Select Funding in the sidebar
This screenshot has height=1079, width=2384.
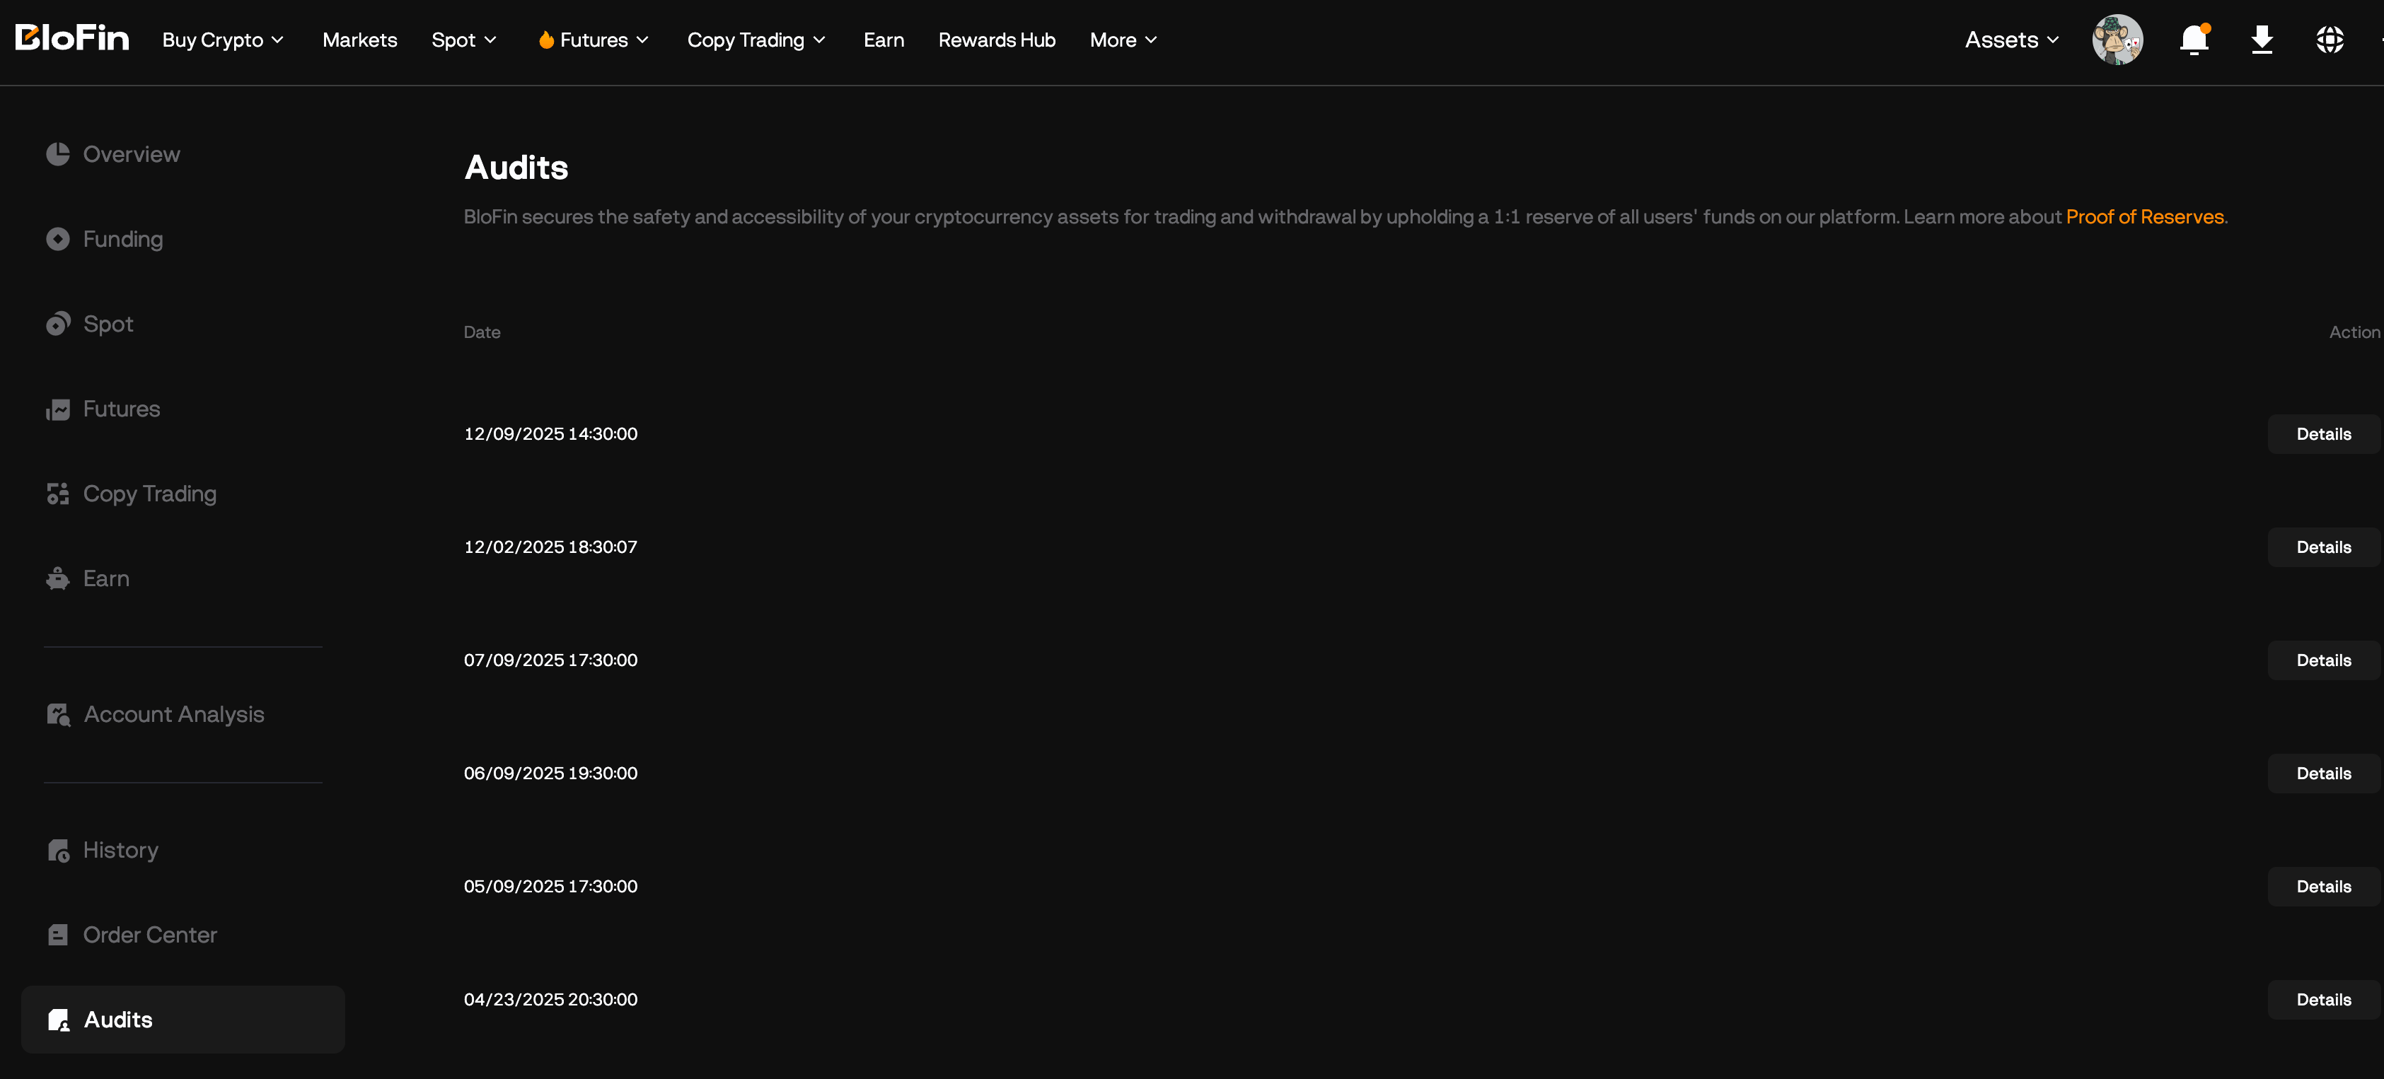122,240
